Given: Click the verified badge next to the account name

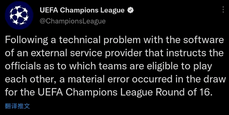Looking at the screenshot, I should (130, 10).
